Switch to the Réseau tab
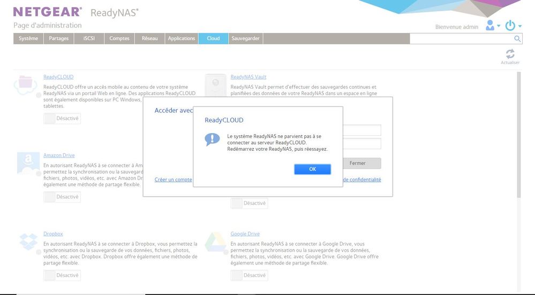The height and width of the screenshot is (295, 535). click(x=150, y=38)
